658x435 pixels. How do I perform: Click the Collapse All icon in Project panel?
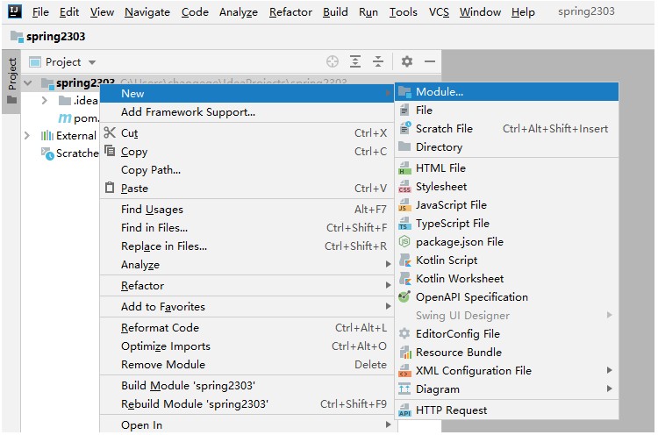pos(378,61)
